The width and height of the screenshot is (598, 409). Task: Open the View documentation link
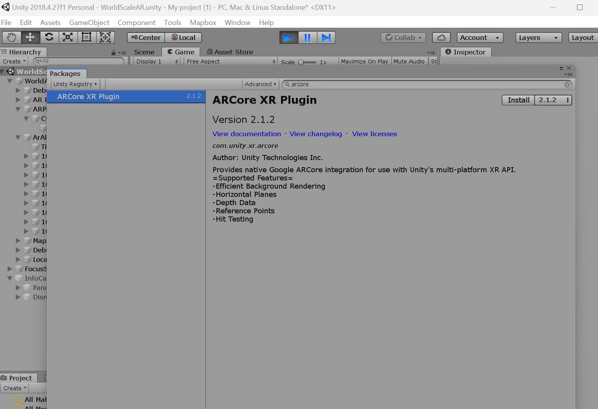247,134
